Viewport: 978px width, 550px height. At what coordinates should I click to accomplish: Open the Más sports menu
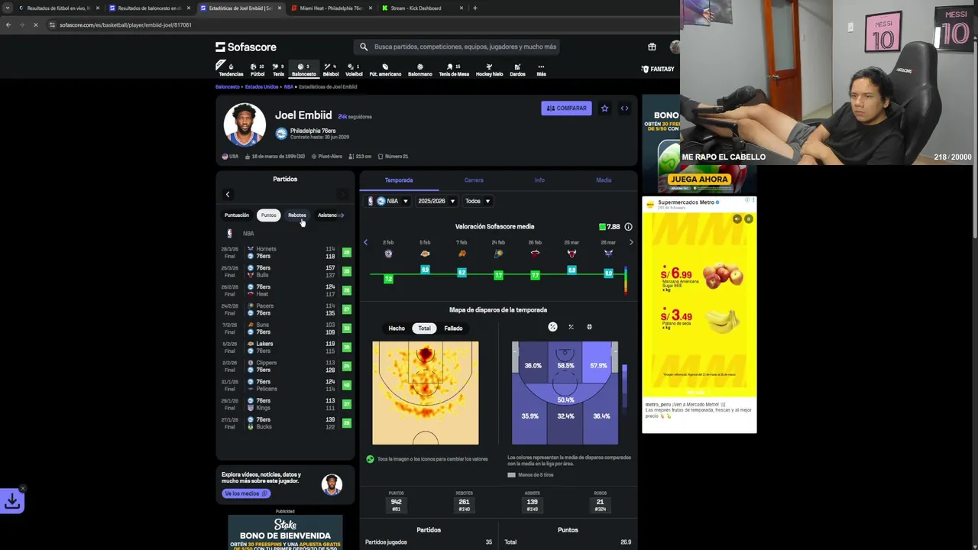click(541, 70)
